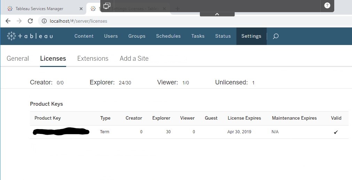
Task: Click the Viewer column header in table
Action: tap(187, 118)
